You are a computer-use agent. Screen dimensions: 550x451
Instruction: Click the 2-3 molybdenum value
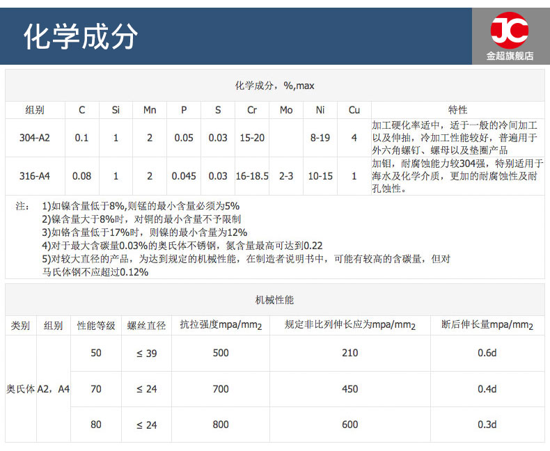click(x=286, y=176)
